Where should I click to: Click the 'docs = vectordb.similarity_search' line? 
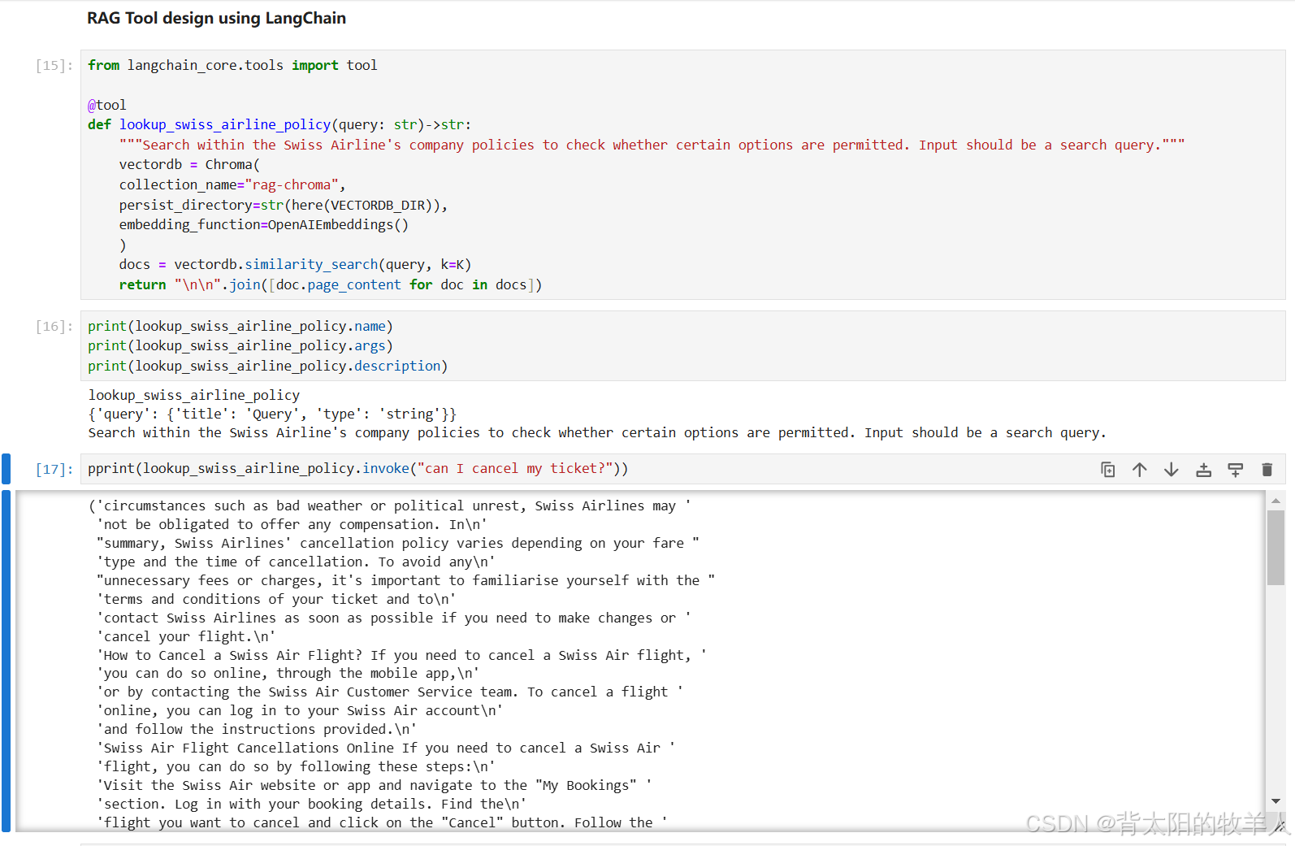pyautogui.click(x=295, y=264)
